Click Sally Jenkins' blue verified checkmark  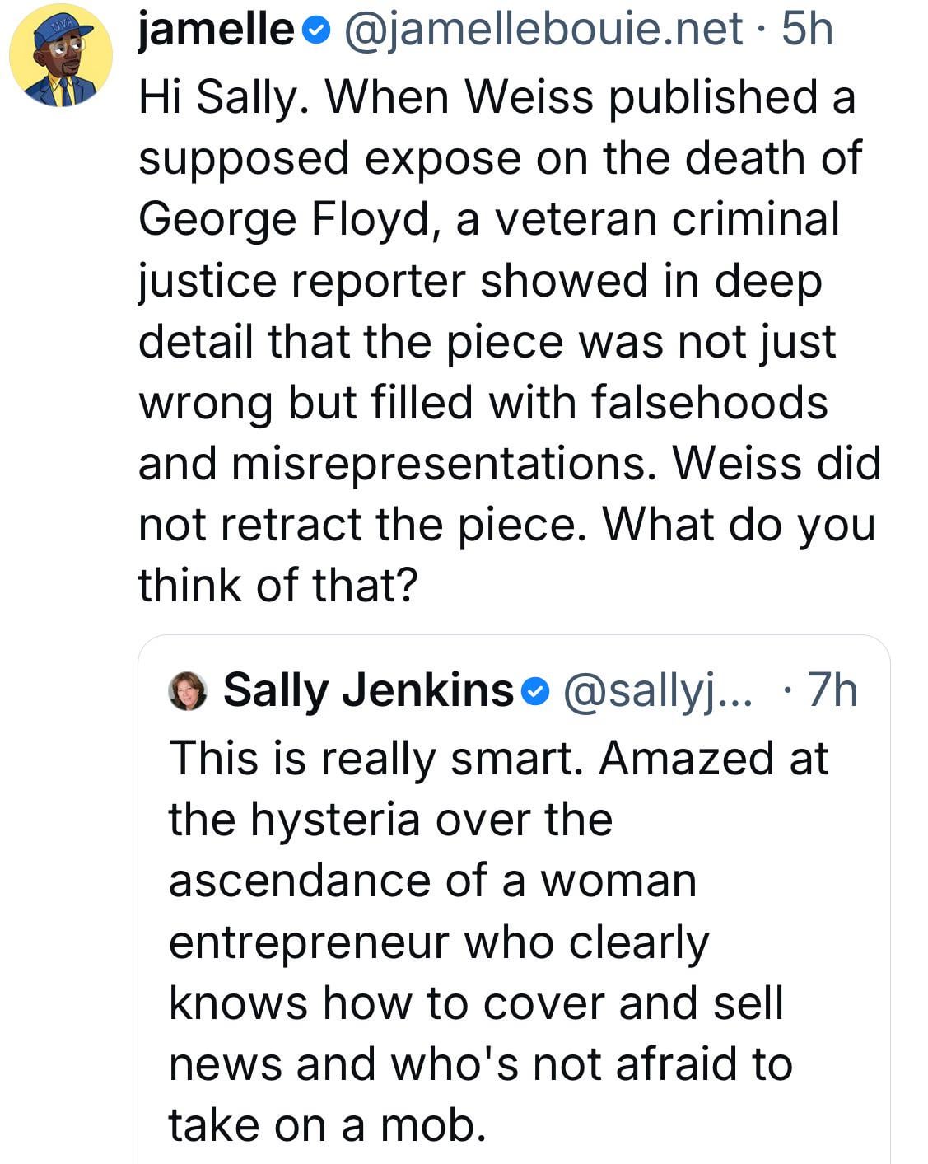(x=534, y=691)
